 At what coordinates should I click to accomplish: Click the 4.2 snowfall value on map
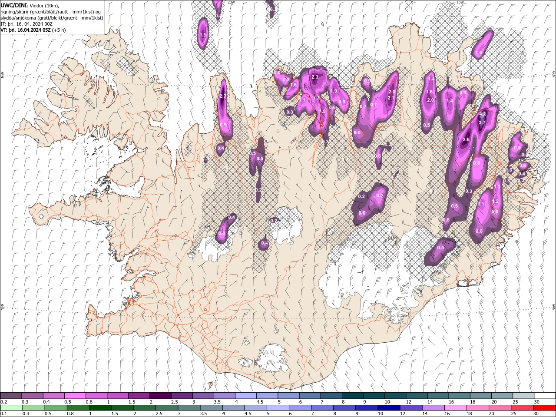point(482,115)
